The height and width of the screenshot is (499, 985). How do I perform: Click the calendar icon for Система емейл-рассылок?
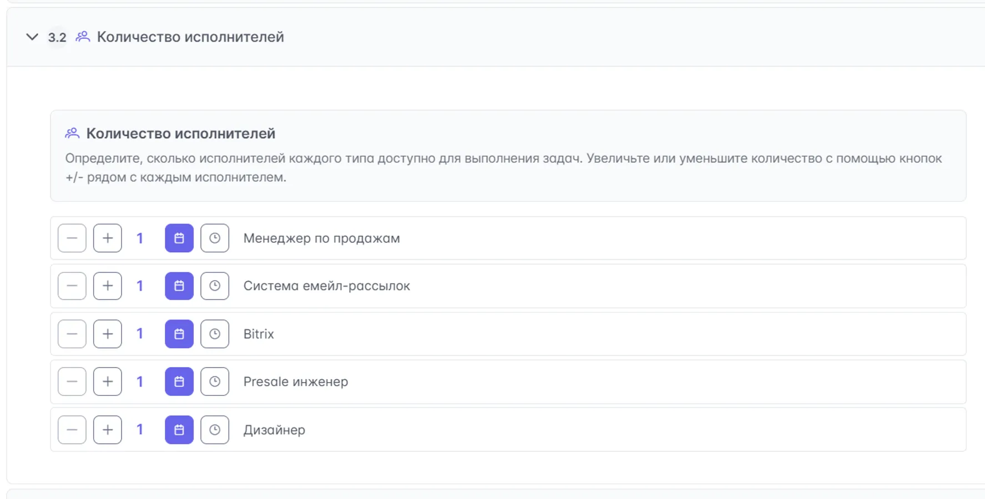[178, 286]
